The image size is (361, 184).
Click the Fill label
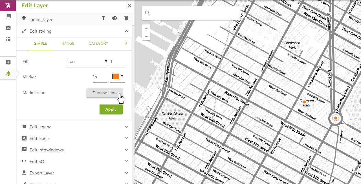click(25, 62)
